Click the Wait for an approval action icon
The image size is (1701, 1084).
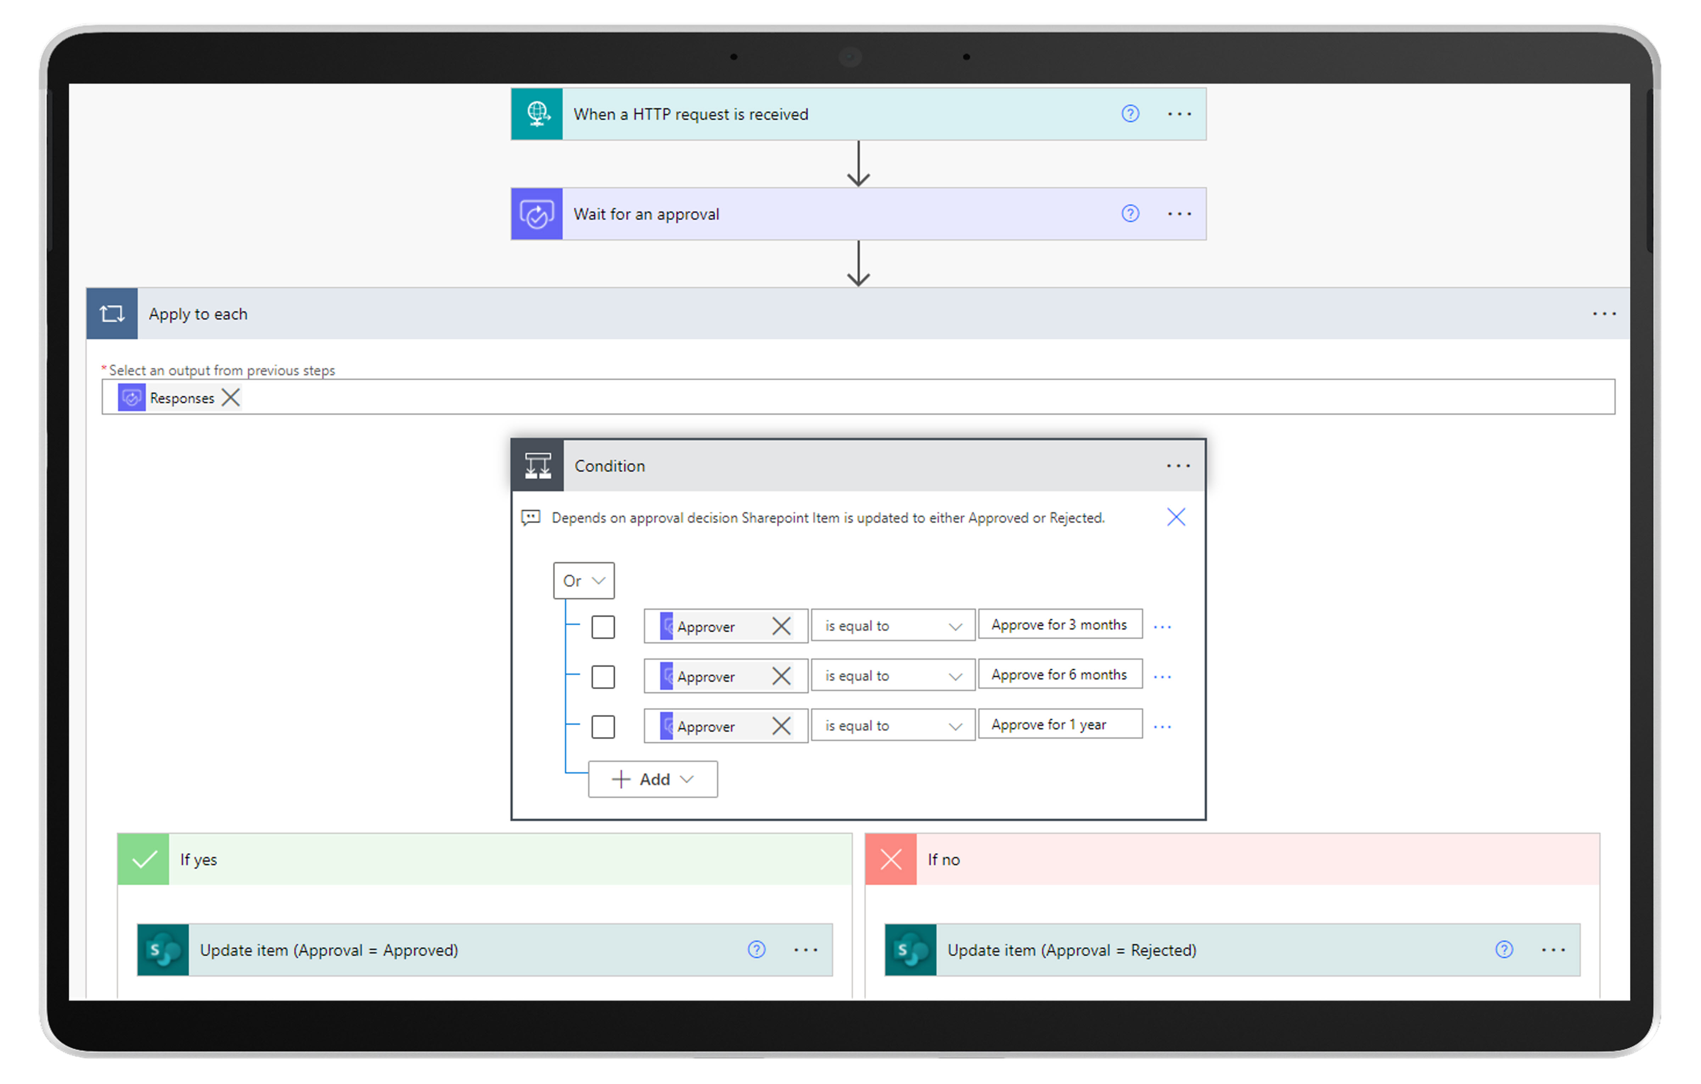click(x=537, y=213)
